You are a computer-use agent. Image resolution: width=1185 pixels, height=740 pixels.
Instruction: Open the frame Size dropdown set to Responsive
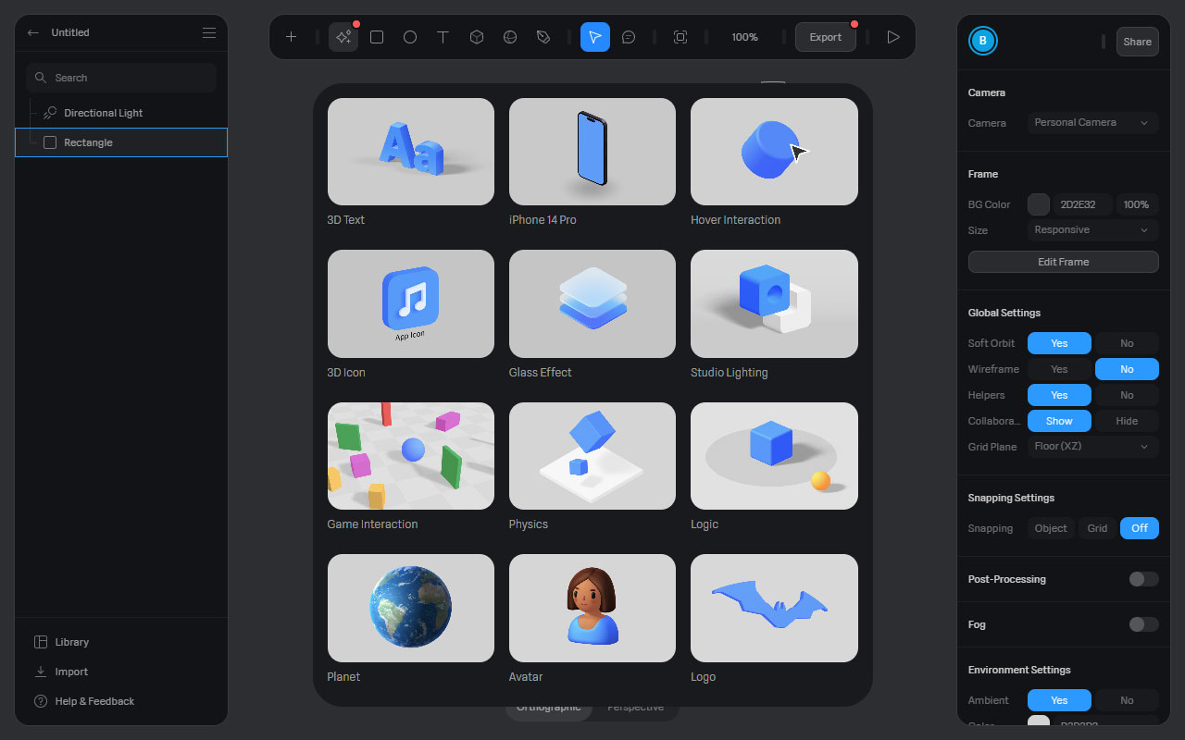(x=1092, y=229)
